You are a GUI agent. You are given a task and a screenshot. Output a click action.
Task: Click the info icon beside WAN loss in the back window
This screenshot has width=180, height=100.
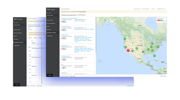36,66
